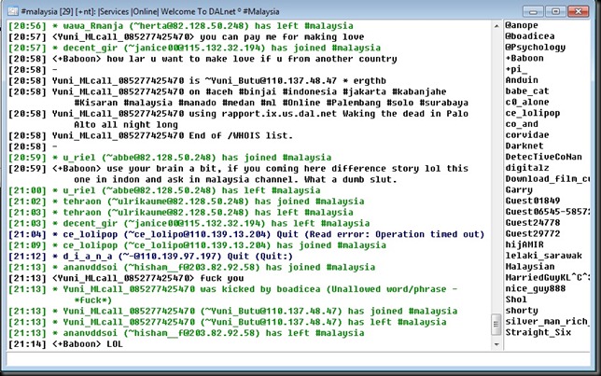Click the chat scrollbar thumb
The height and width of the screenshot is (376, 601).
[496, 325]
